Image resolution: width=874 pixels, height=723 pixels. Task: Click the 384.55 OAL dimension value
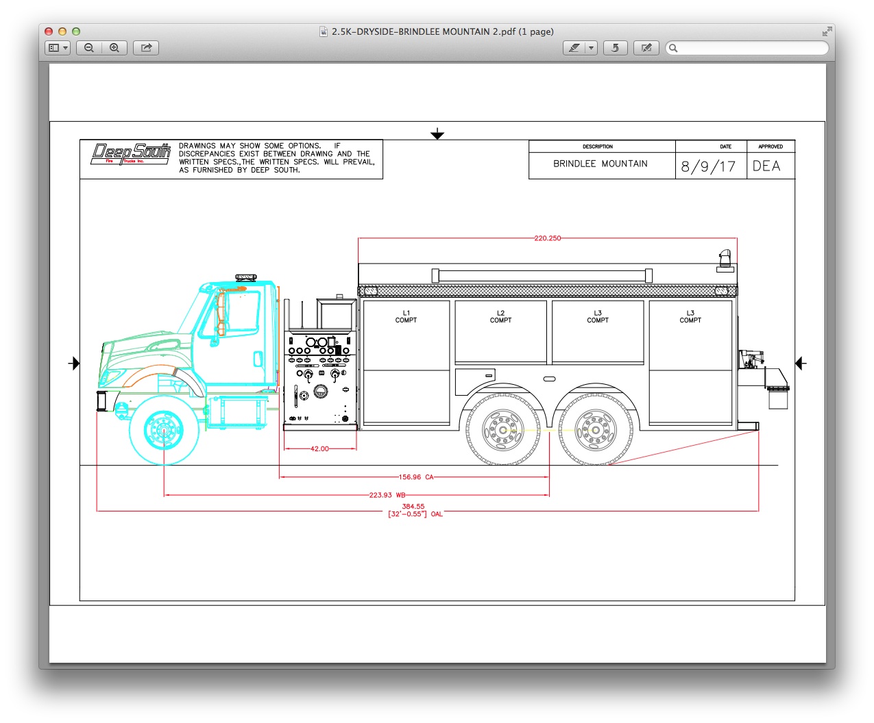[413, 507]
